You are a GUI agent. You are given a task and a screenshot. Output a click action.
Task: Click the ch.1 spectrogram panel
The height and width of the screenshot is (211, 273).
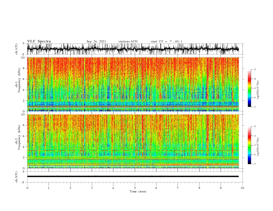[x=133, y=84]
